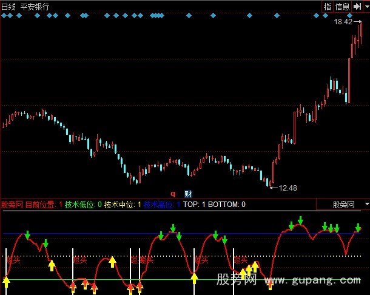This screenshot has height=295, width=370.
Task: Open the 财 financial info icon
Action: [x=188, y=194]
